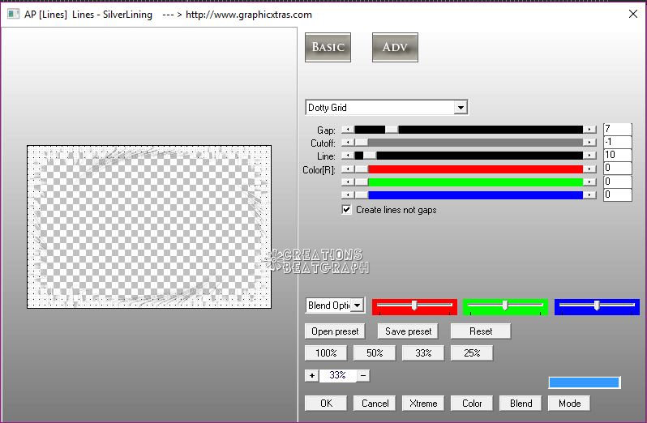
Task: Click the Cutoff slider left arrow
Action: pos(348,143)
